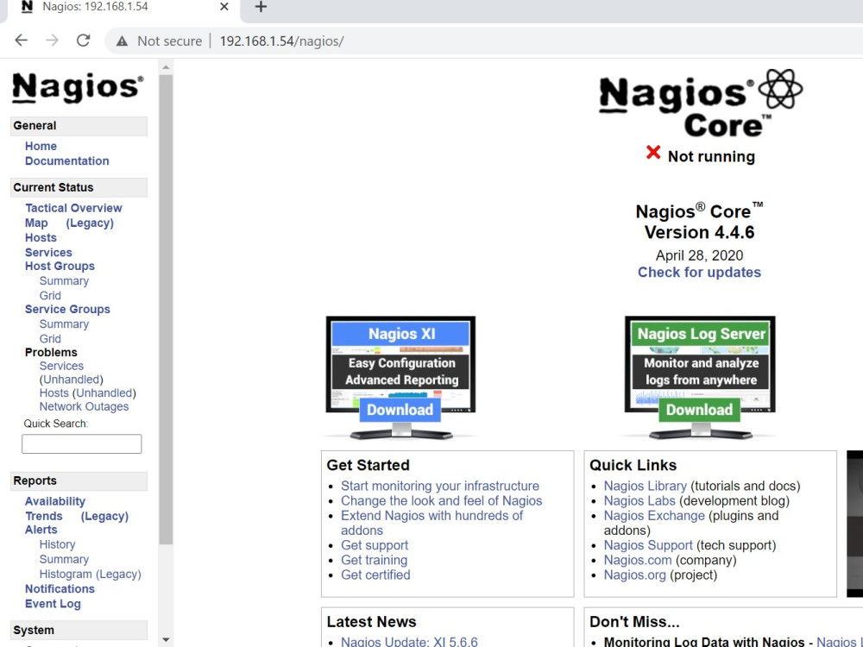Open Unhandled hosts problems
863x647 pixels.
[104, 393]
